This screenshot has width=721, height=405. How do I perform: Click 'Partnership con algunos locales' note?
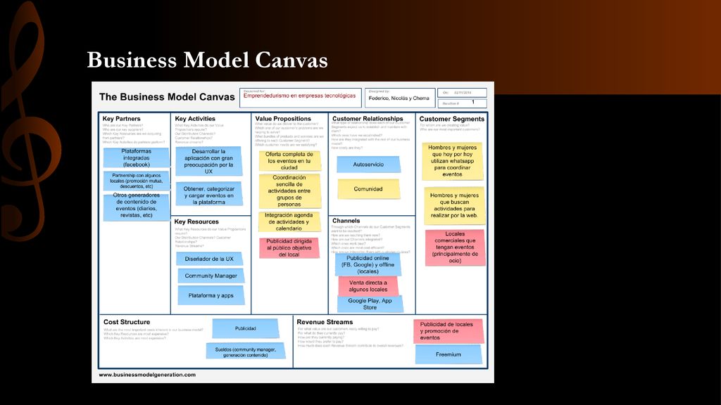click(136, 181)
